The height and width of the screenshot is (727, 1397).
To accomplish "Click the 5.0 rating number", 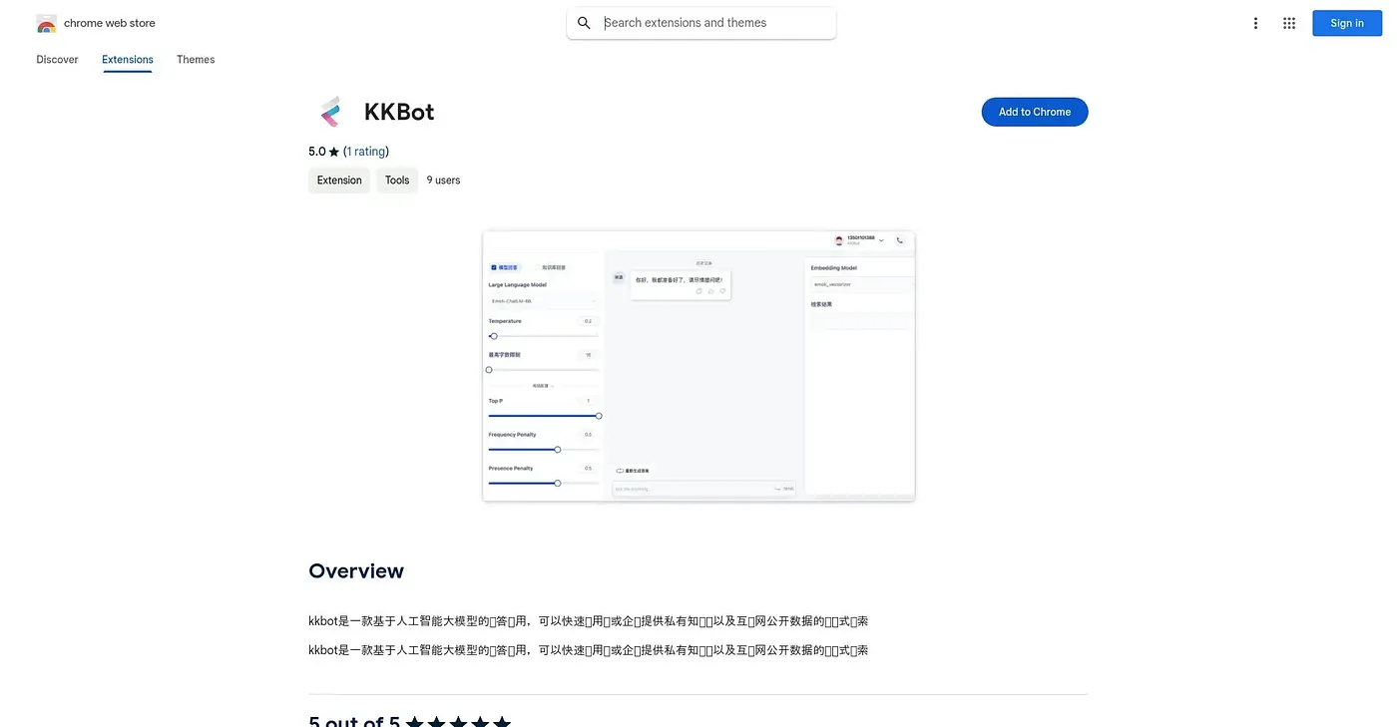I will [317, 152].
